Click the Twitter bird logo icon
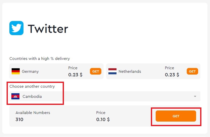The image size is (210, 137). click(x=16, y=28)
